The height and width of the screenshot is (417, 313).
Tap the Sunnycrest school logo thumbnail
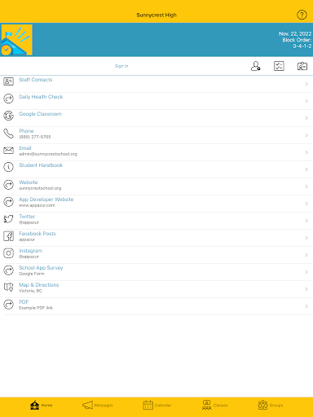17,40
